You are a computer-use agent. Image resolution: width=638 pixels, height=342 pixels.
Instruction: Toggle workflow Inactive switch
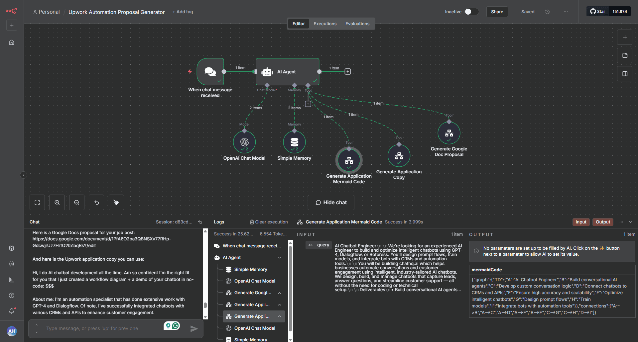tap(471, 12)
